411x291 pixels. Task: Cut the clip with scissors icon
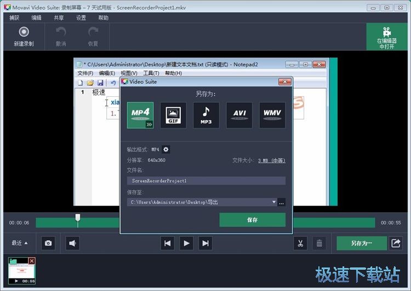[x=300, y=243]
